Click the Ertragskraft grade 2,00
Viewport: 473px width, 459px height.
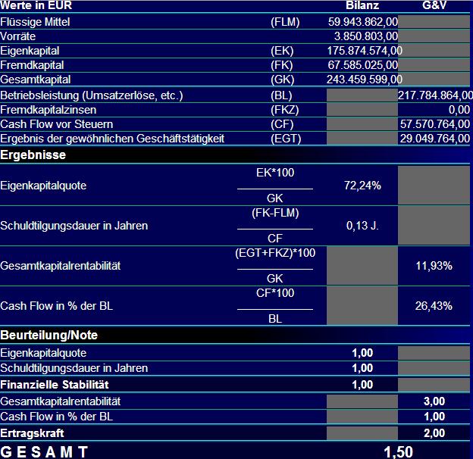point(434,433)
